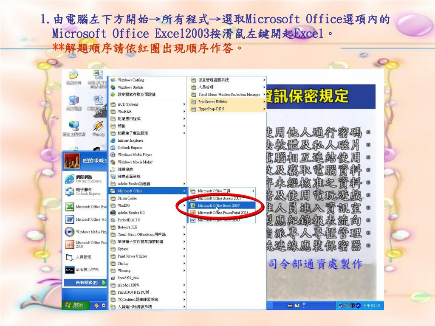Click the taskbar clock 下午 02:19
The image size is (435, 326).
pos(371,306)
